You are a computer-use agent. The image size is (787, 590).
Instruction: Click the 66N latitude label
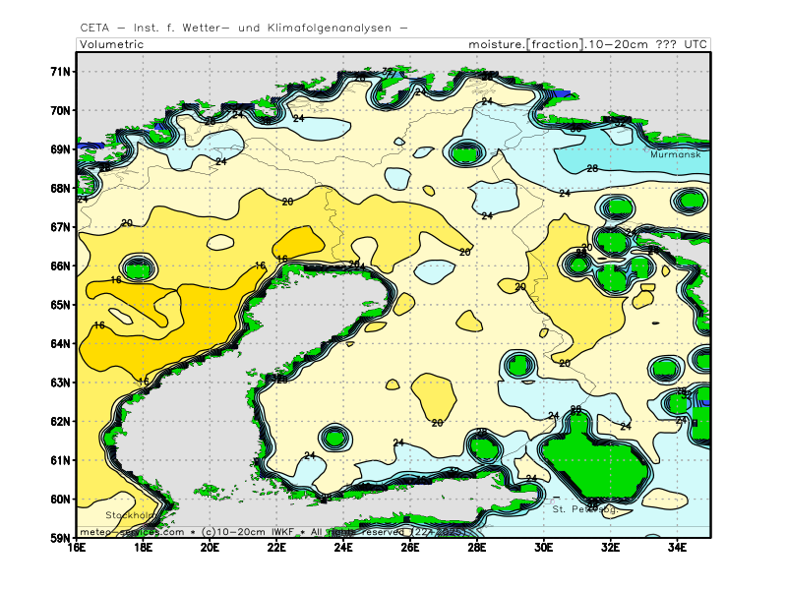(x=61, y=265)
